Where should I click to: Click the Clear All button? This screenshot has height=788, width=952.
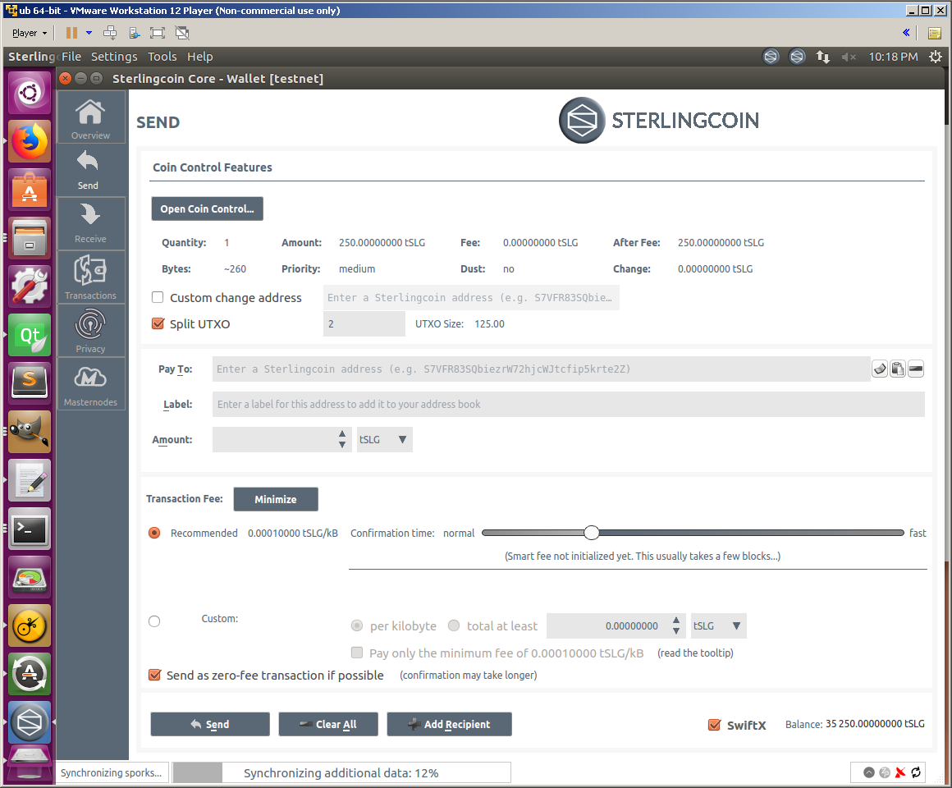[x=328, y=724]
